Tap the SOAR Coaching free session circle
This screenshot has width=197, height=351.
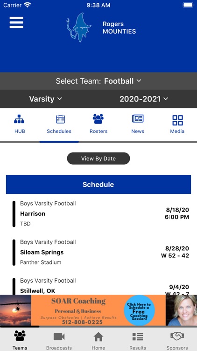[140, 310]
